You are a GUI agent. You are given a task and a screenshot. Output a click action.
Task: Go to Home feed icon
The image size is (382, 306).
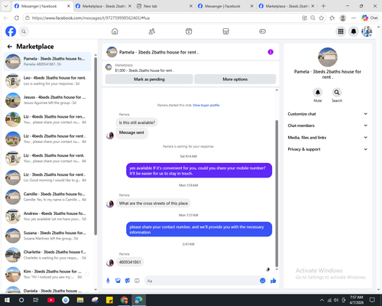(x=115, y=31)
